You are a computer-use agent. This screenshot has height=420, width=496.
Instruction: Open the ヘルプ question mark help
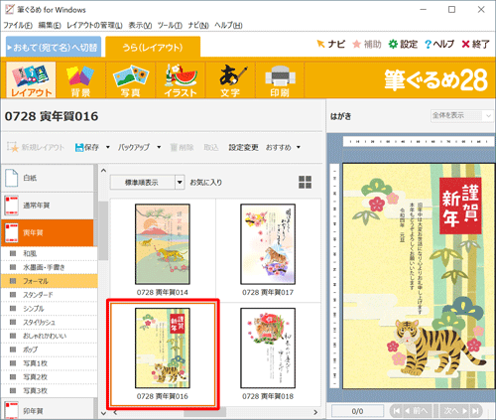pos(439,44)
